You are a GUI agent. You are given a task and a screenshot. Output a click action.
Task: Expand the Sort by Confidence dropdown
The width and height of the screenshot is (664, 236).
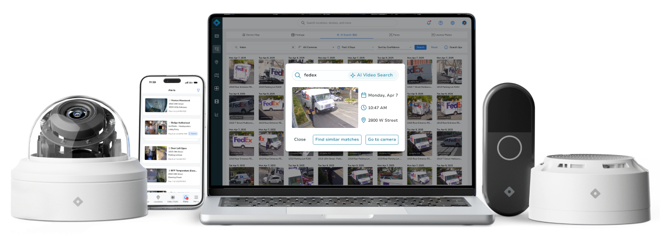[394, 47]
